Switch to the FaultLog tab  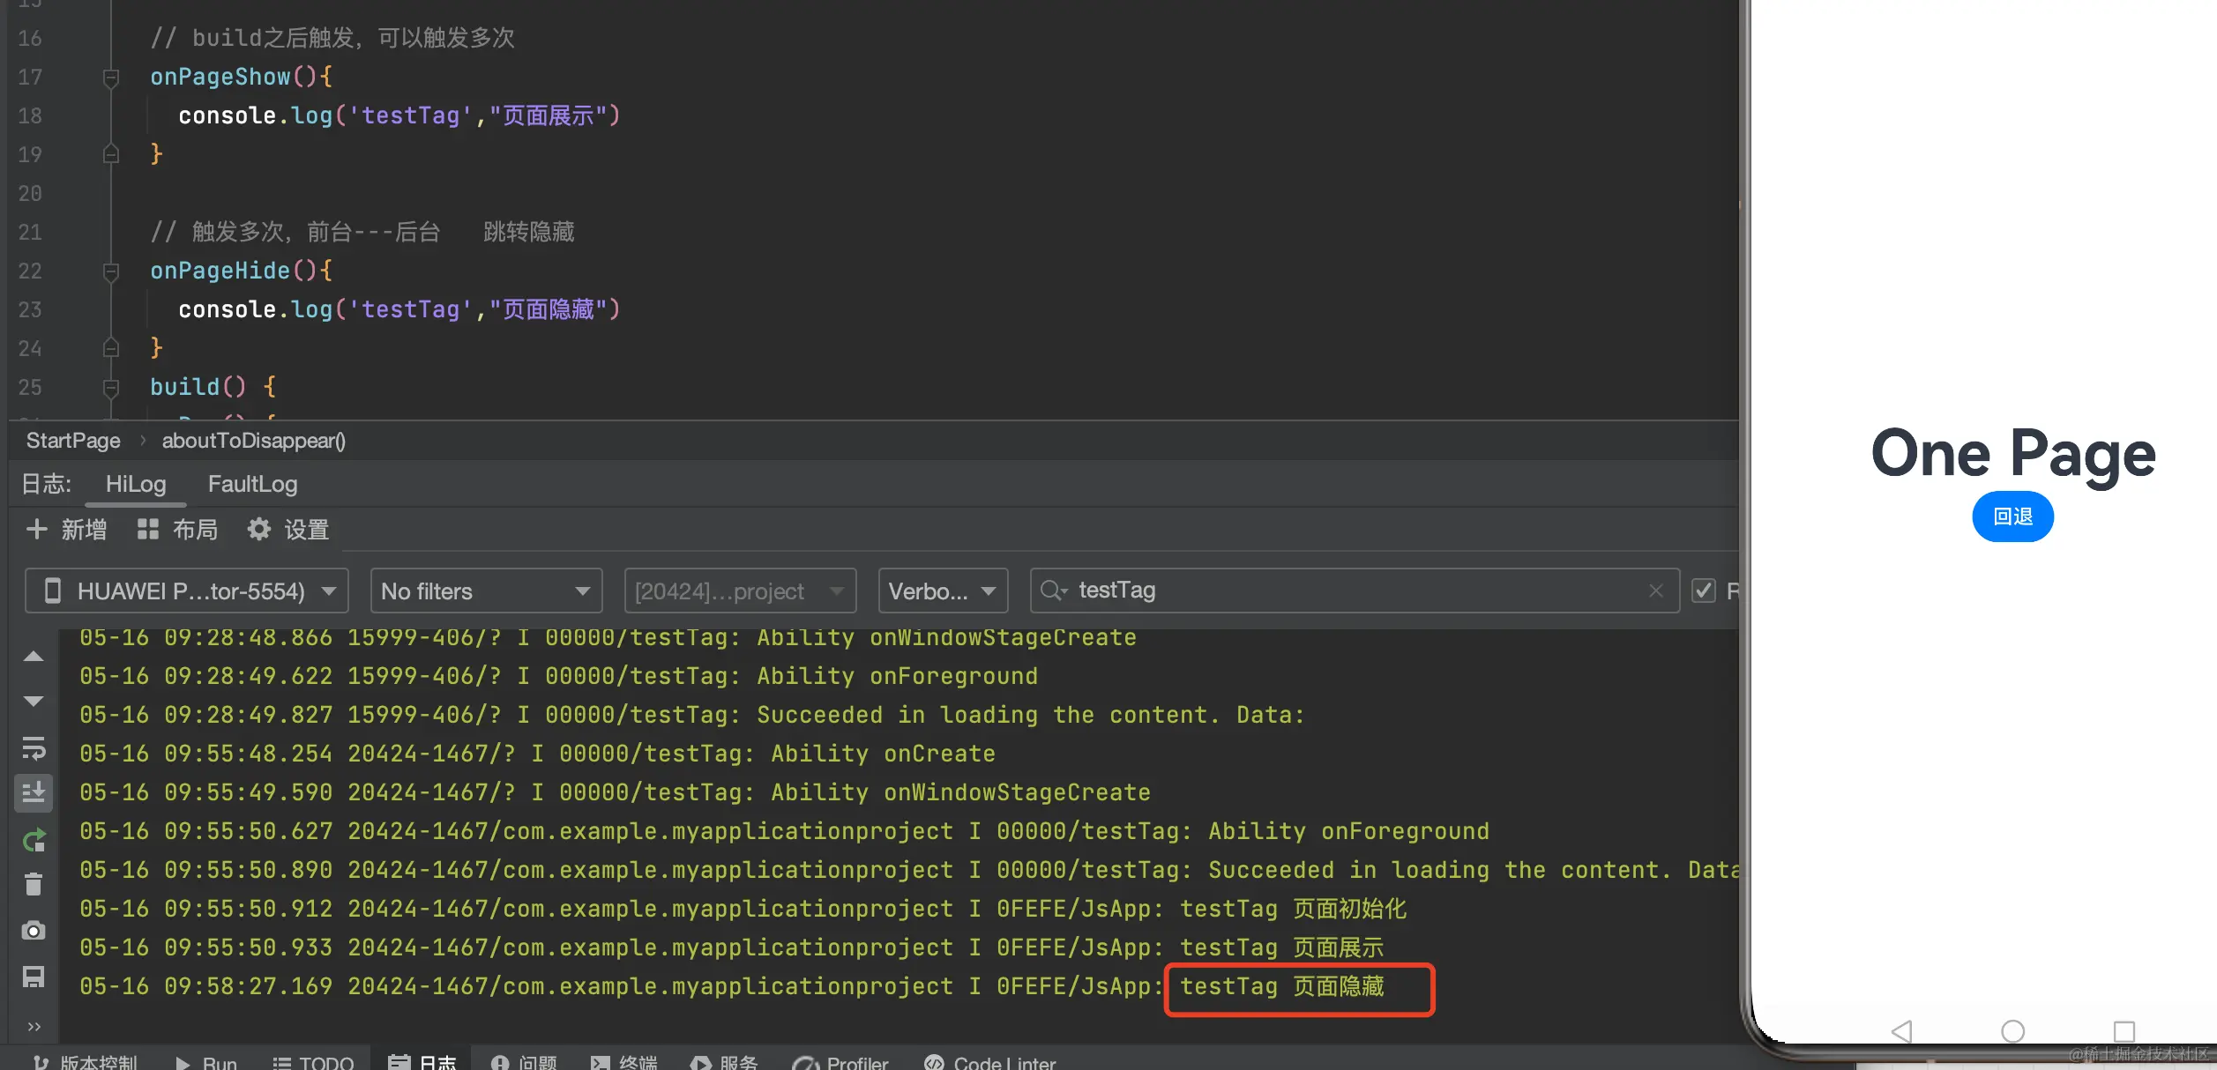coord(252,484)
